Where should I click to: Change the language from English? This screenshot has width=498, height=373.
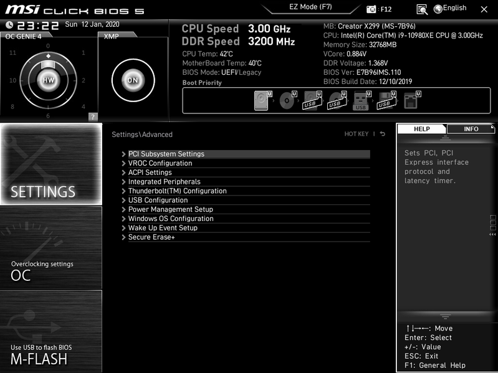(x=454, y=8)
